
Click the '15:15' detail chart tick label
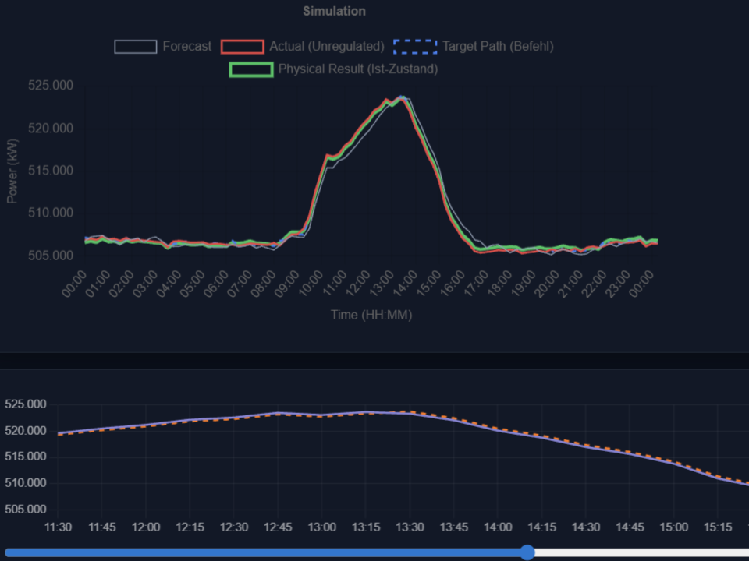pyautogui.click(x=718, y=527)
